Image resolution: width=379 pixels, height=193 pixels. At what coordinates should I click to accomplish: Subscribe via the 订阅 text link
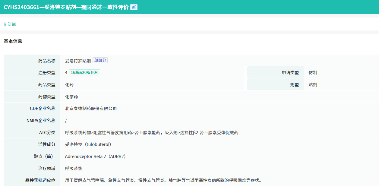12,24
